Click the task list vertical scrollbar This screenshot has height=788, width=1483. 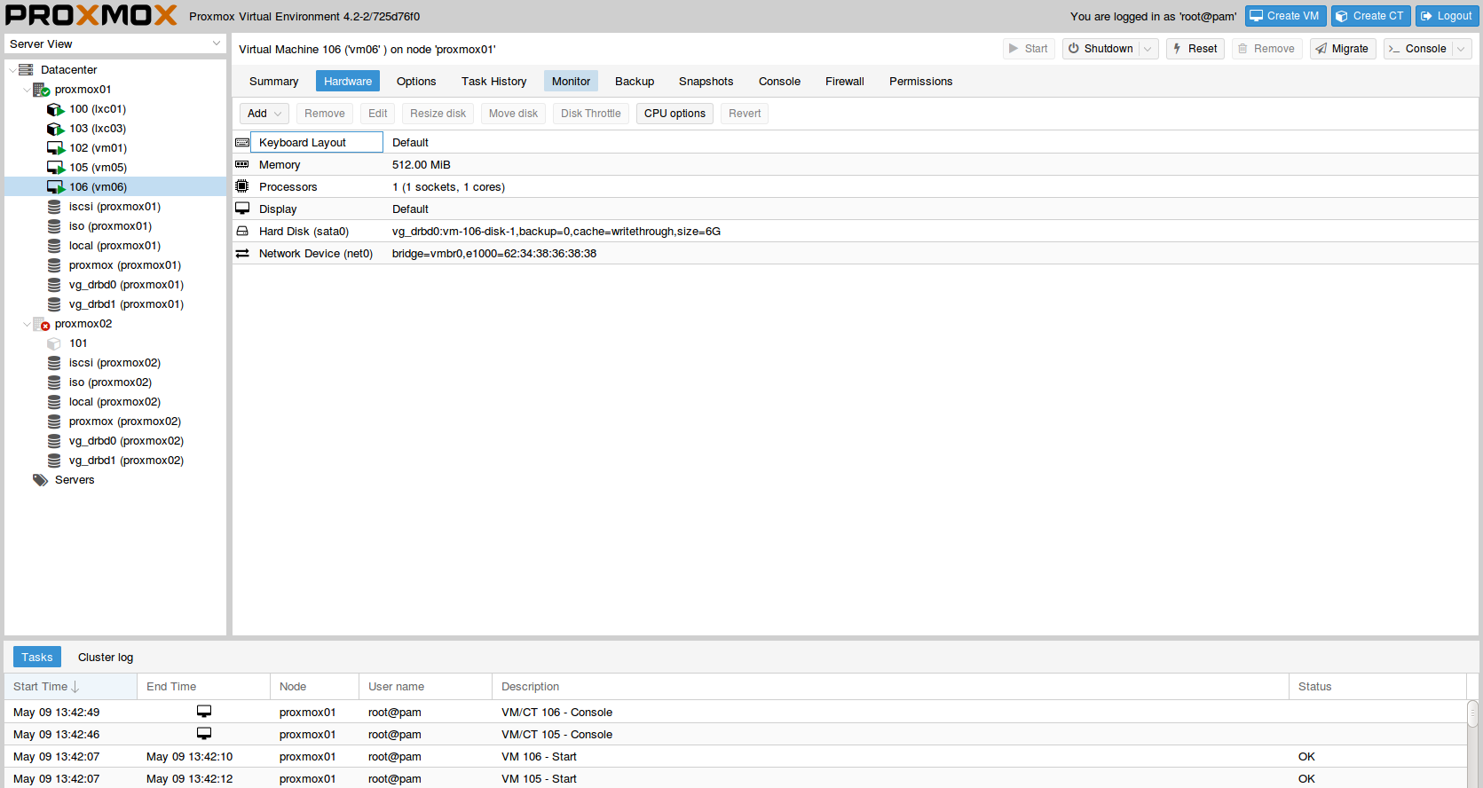point(1472,714)
